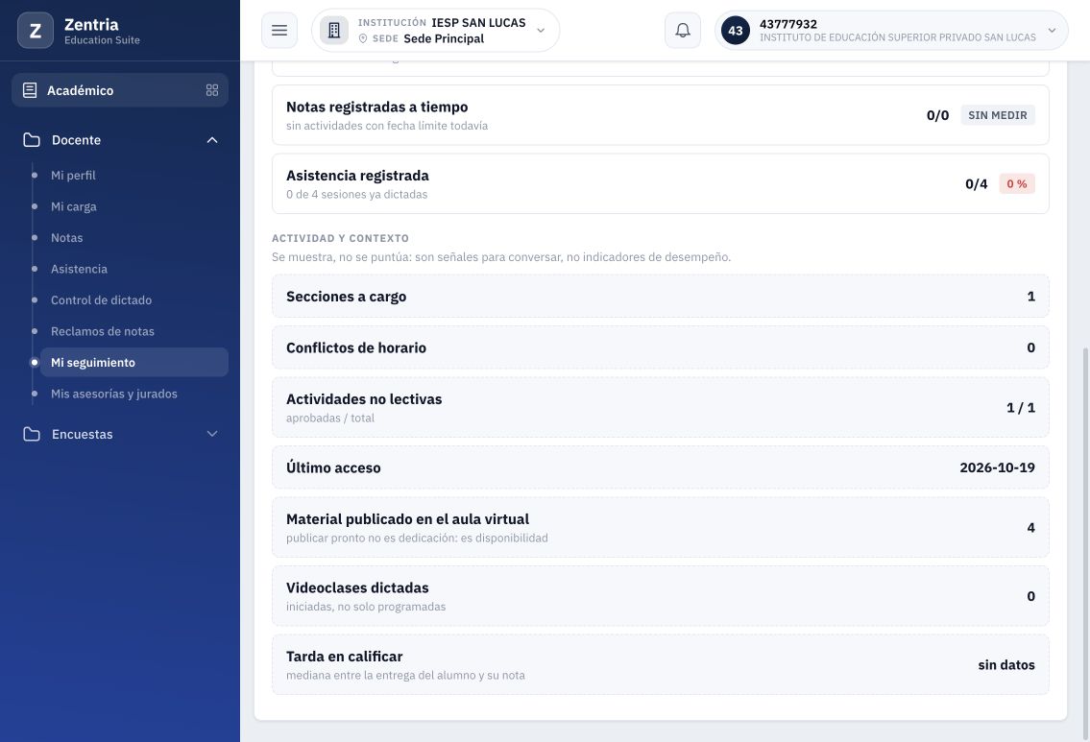Click the Docente folder icon
Screen dimensions: 1090x742
click(32, 139)
